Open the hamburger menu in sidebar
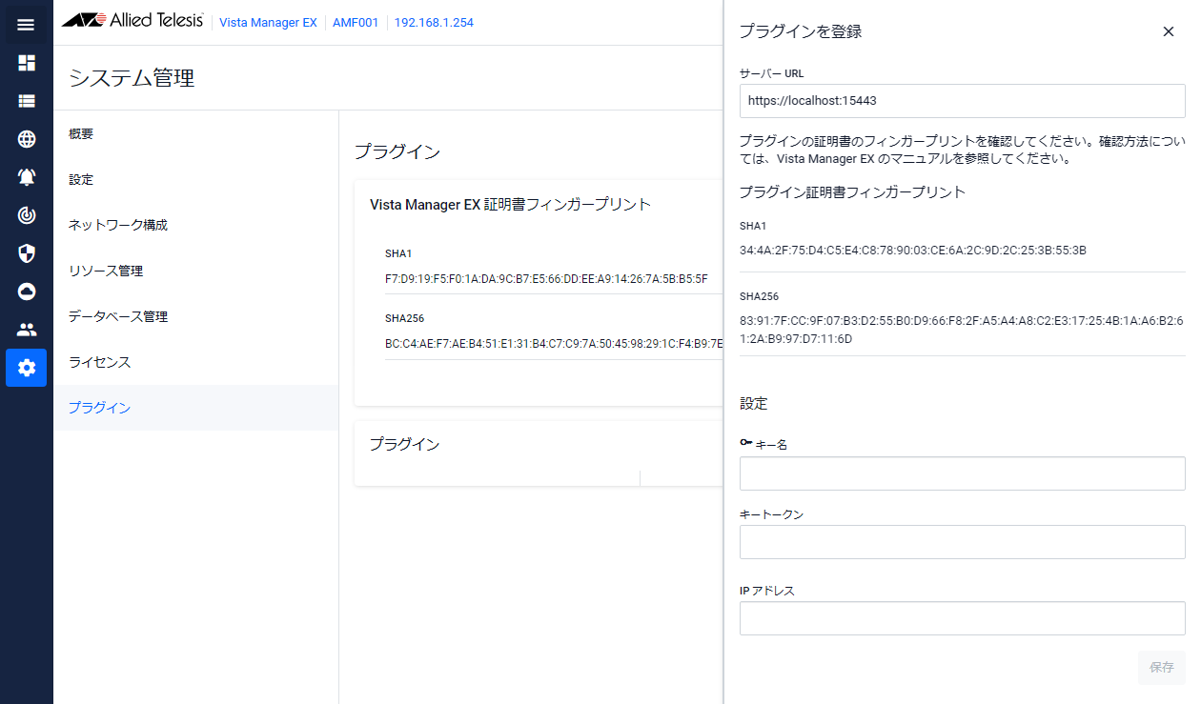This screenshot has width=1201, height=704. click(x=26, y=25)
